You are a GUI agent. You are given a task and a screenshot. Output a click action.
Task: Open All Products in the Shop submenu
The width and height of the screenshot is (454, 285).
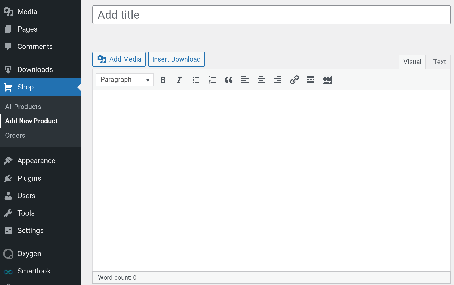tap(23, 107)
